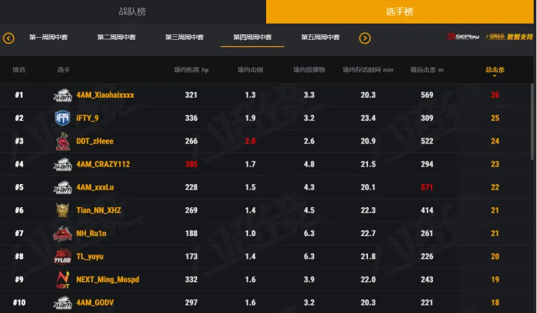The height and width of the screenshot is (313, 537).
Task: Click the 4AM logo beside 4AM_xxxLu
Action: [x=63, y=188]
